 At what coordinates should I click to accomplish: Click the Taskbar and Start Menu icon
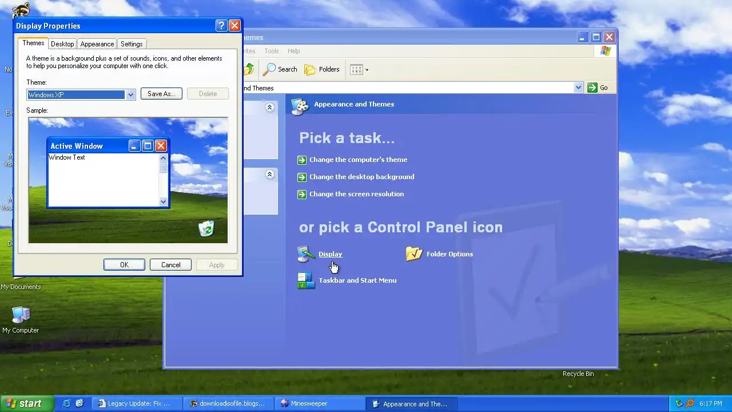[x=306, y=280]
